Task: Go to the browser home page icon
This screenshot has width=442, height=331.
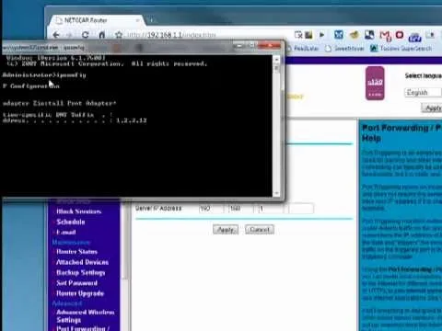Action: point(102,35)
